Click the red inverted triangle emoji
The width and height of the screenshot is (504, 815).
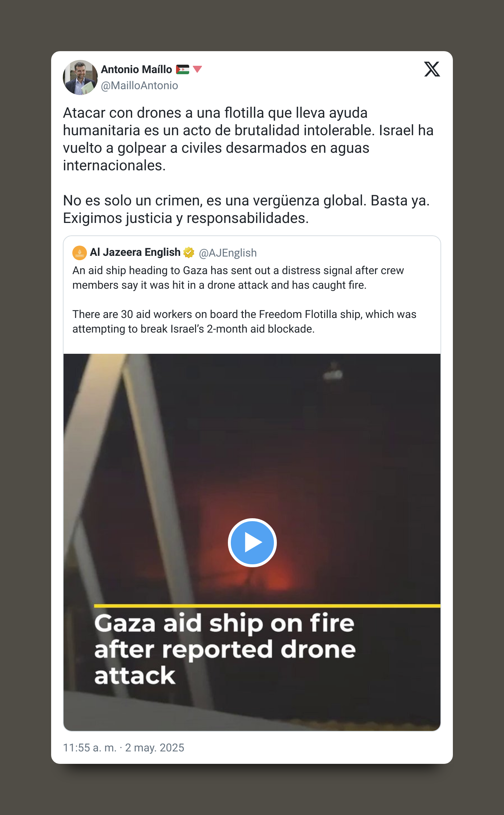click(x=197, y=69)
